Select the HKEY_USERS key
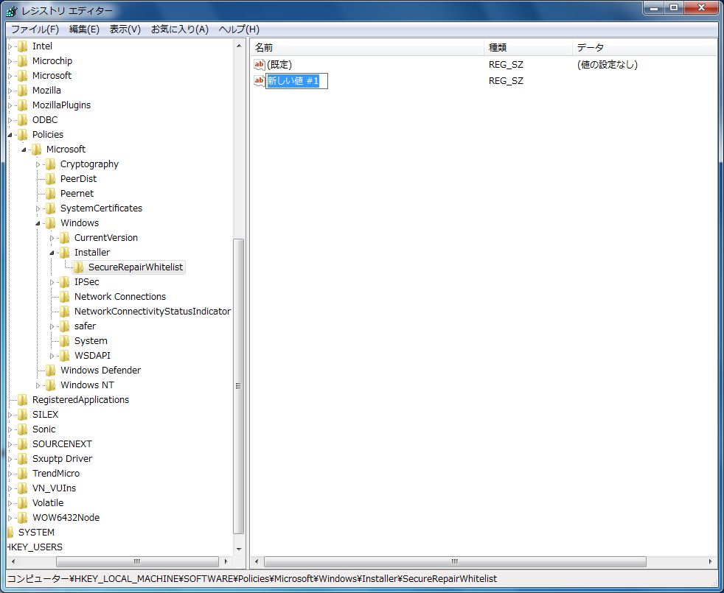Screen dimensions: 724x593 (35, 547)
